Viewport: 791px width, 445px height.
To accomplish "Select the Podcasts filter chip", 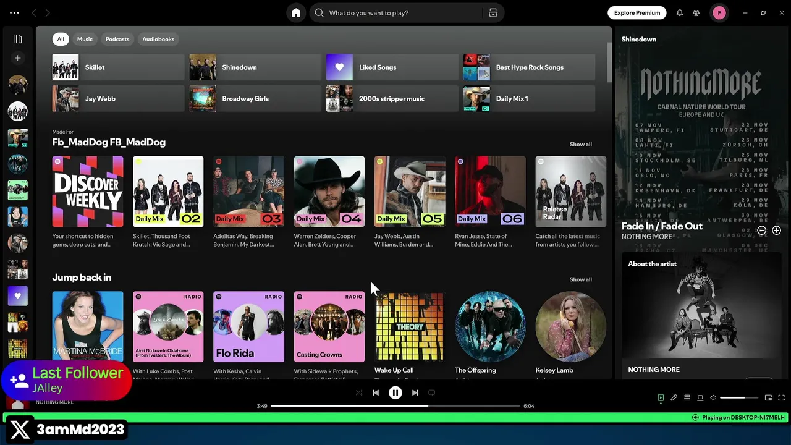I will tap(117, 39).
